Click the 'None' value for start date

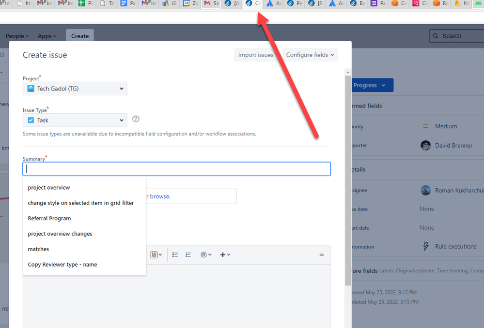(x=427, y=228)
